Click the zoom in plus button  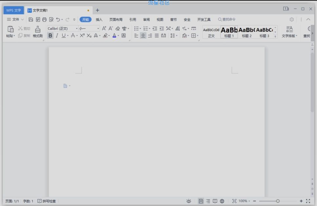coord(301,201)
